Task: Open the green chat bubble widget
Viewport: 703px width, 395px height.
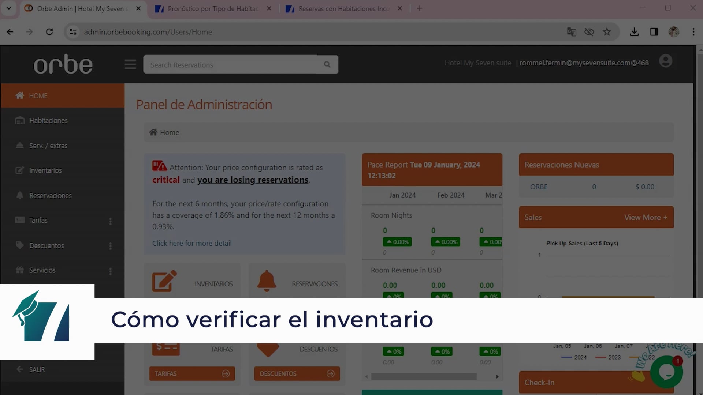Action: tap(666, 372)
